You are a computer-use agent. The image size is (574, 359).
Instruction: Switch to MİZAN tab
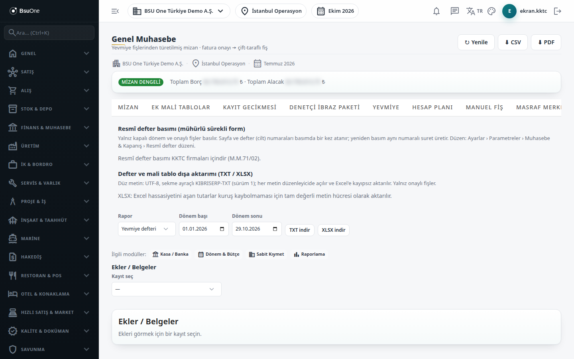[128, 107]
